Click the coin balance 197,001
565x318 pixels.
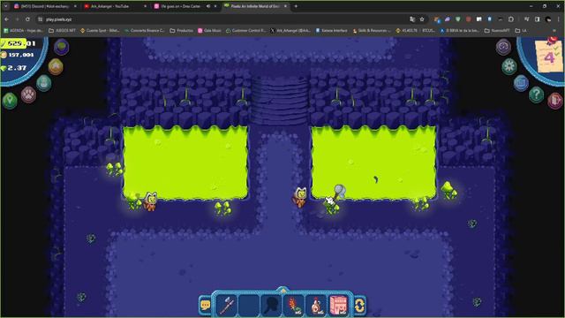coord(21,55)
